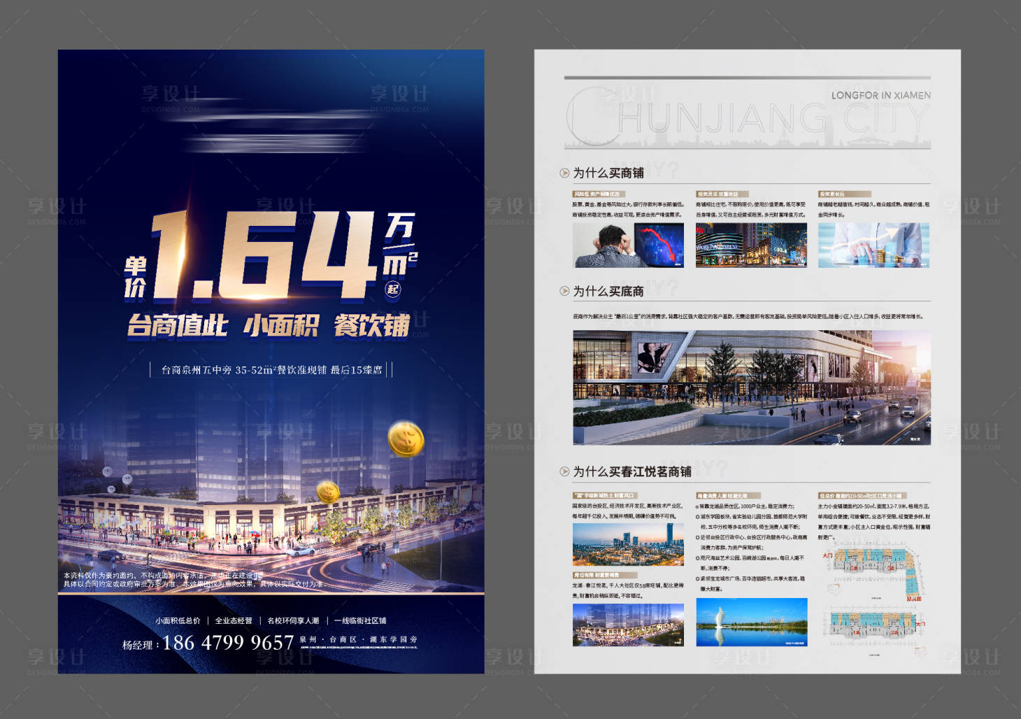Select the paragraph starting 股票、黄金、基金等风险过大
1021x719 pixels.
coord(628,210)
